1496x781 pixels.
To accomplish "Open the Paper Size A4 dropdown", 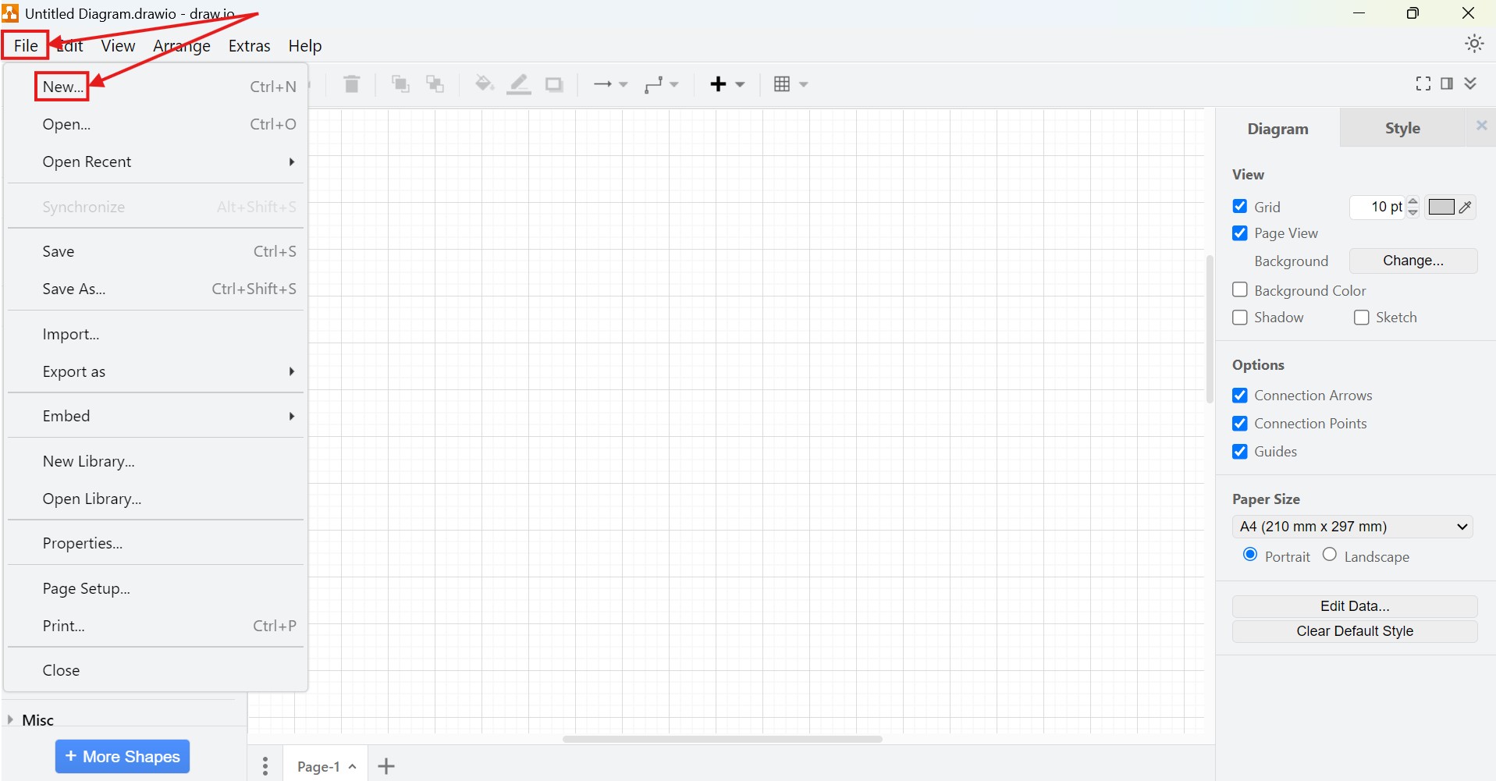I will pyautogui.click(x=1352, y=527).
